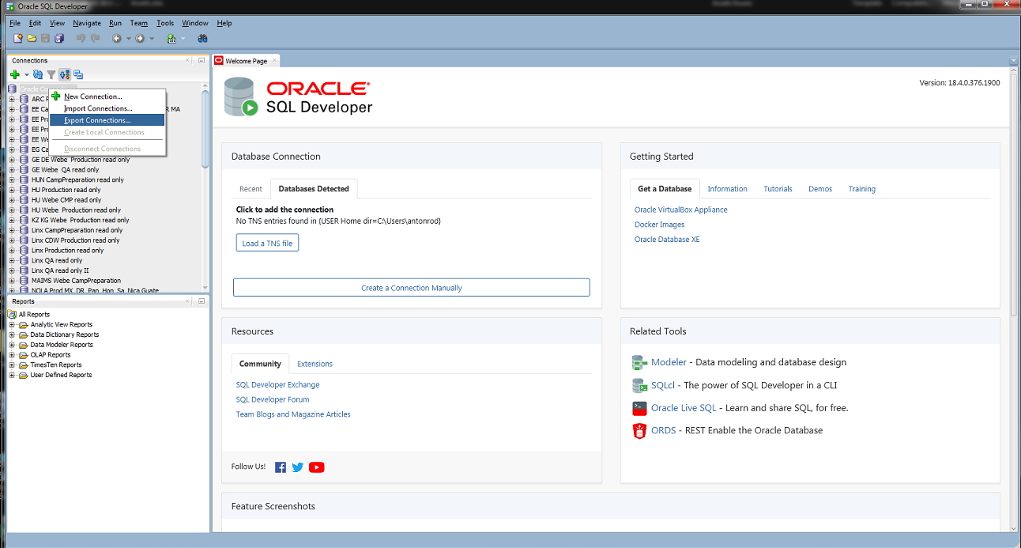Select Linx QA read only II connection
1021x548 pixels.
(60, 270)
